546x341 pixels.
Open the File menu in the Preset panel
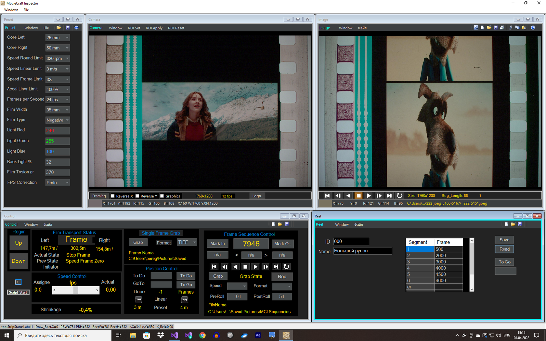(x=46, y=28)
